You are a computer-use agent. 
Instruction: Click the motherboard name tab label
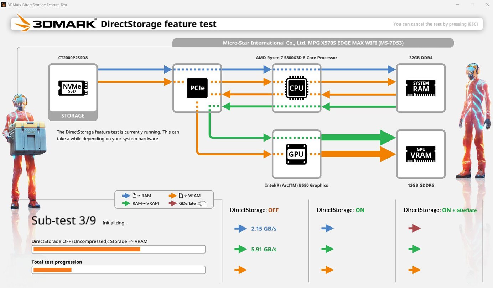(x=313, y=43)
